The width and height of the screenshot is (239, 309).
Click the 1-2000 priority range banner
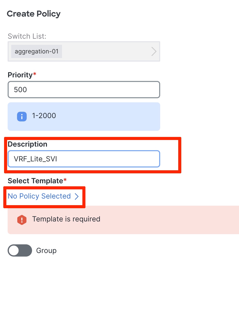[x=84, y=116]
